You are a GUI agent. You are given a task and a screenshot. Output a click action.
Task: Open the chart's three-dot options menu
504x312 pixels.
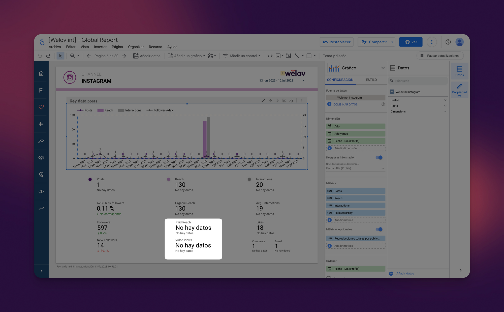[302, 101]
